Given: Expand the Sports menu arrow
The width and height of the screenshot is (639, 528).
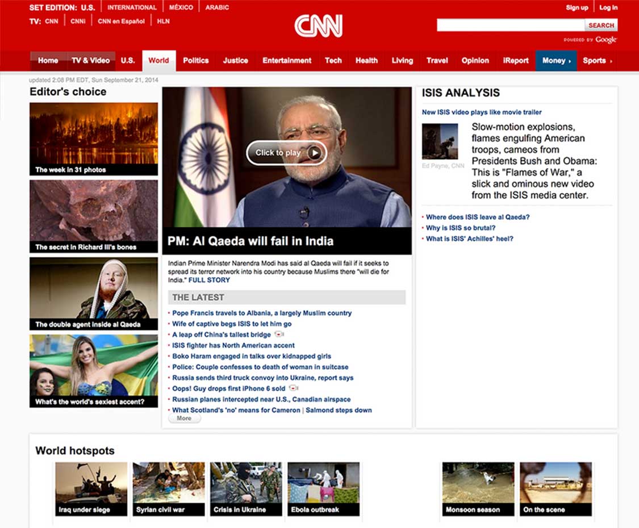Looking at the screenshot, I should [611, 61].
